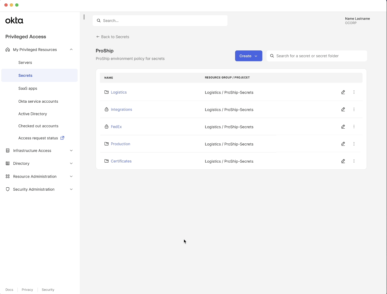Edit the Logistics row with pencil icon

point(343,92)
